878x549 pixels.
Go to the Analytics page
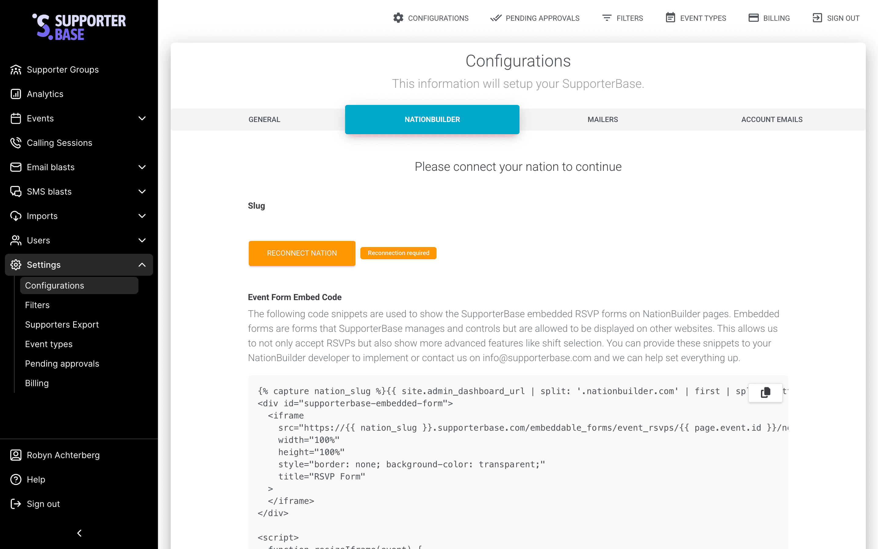point(45,94)
